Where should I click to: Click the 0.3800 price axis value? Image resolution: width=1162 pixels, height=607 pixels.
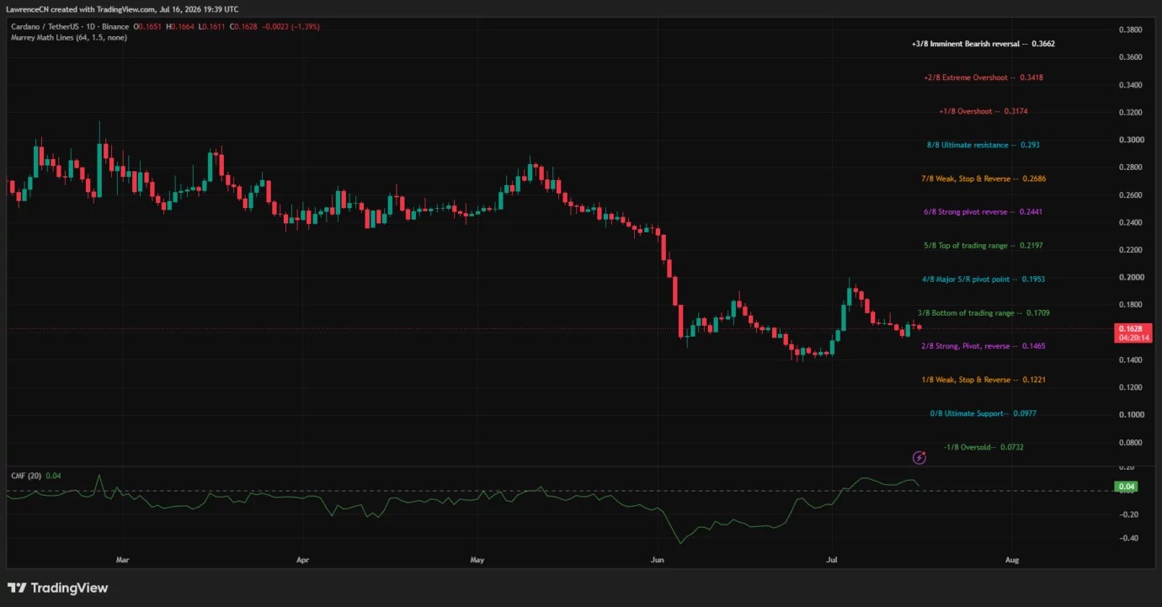click(x=1129, y=29)
